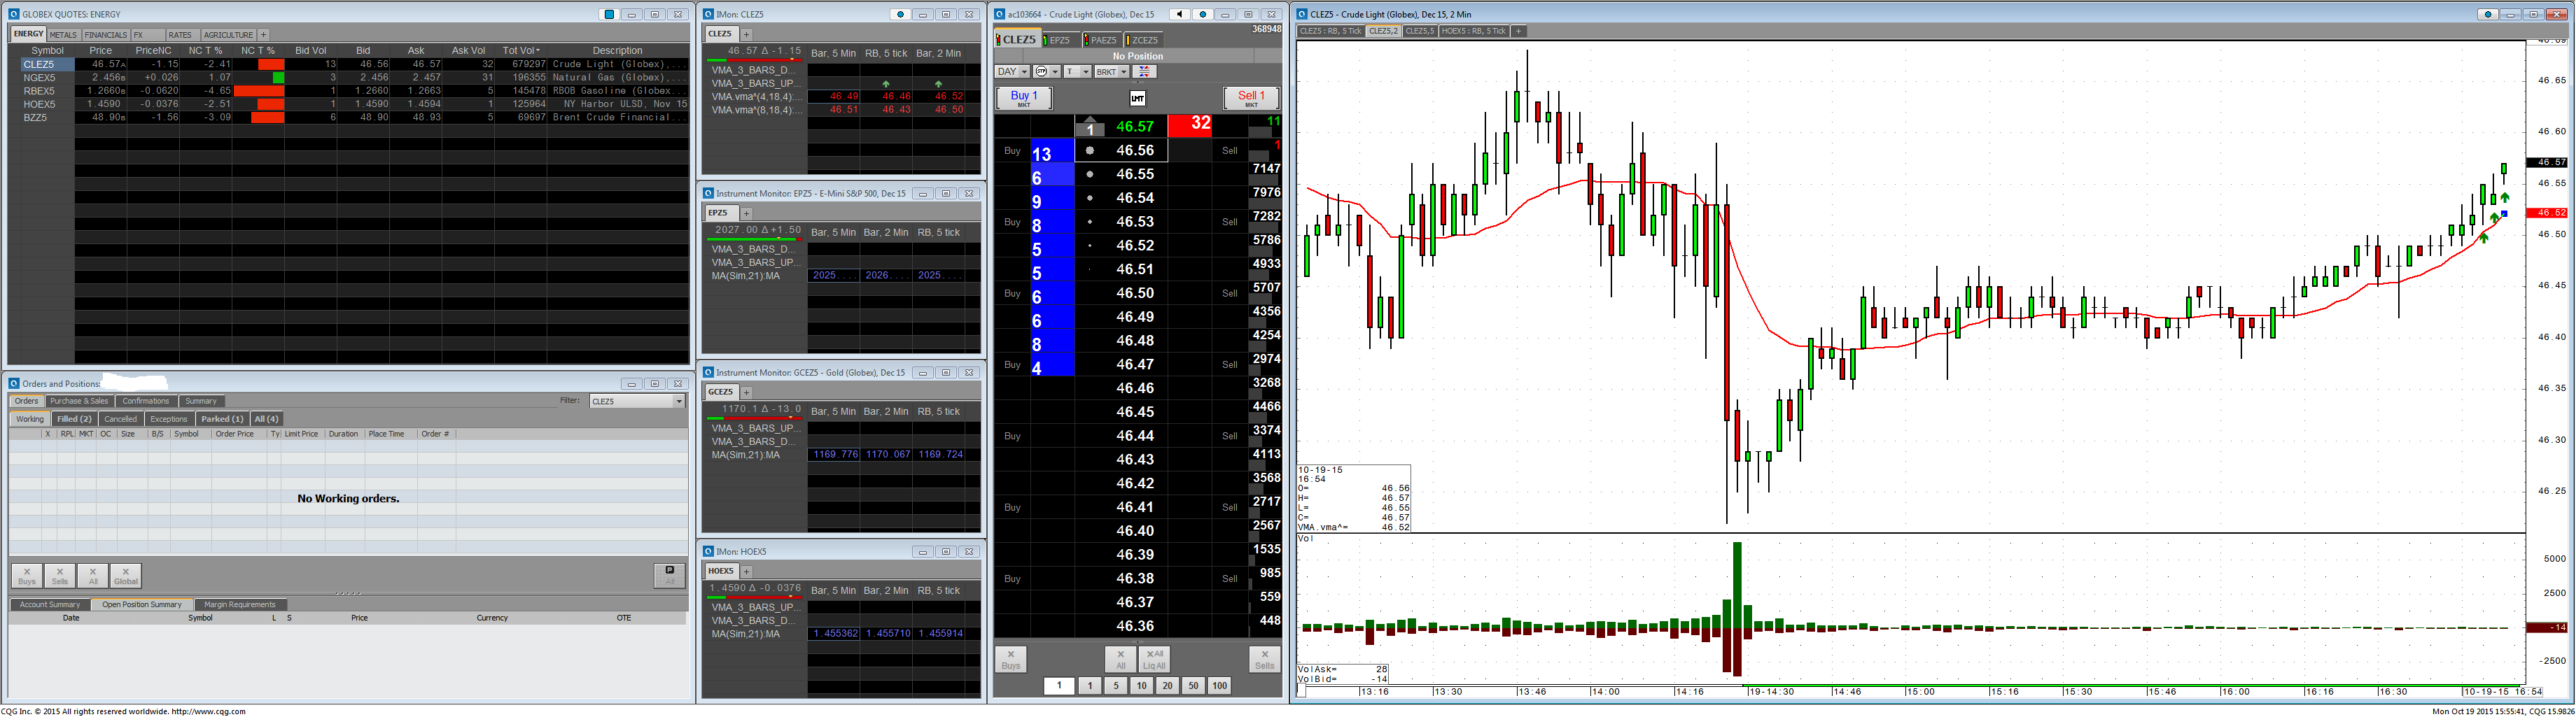Click the Buy cell at price 46.44

(x=1012, y=435)
